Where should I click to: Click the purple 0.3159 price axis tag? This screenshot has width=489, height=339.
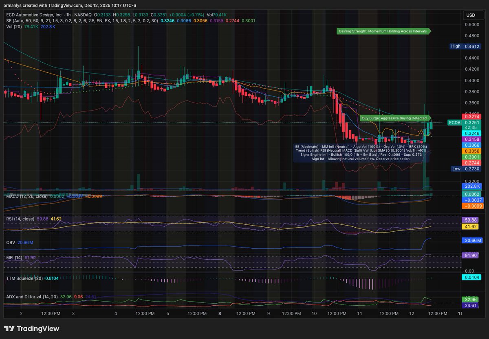click(x=471, y=139)
